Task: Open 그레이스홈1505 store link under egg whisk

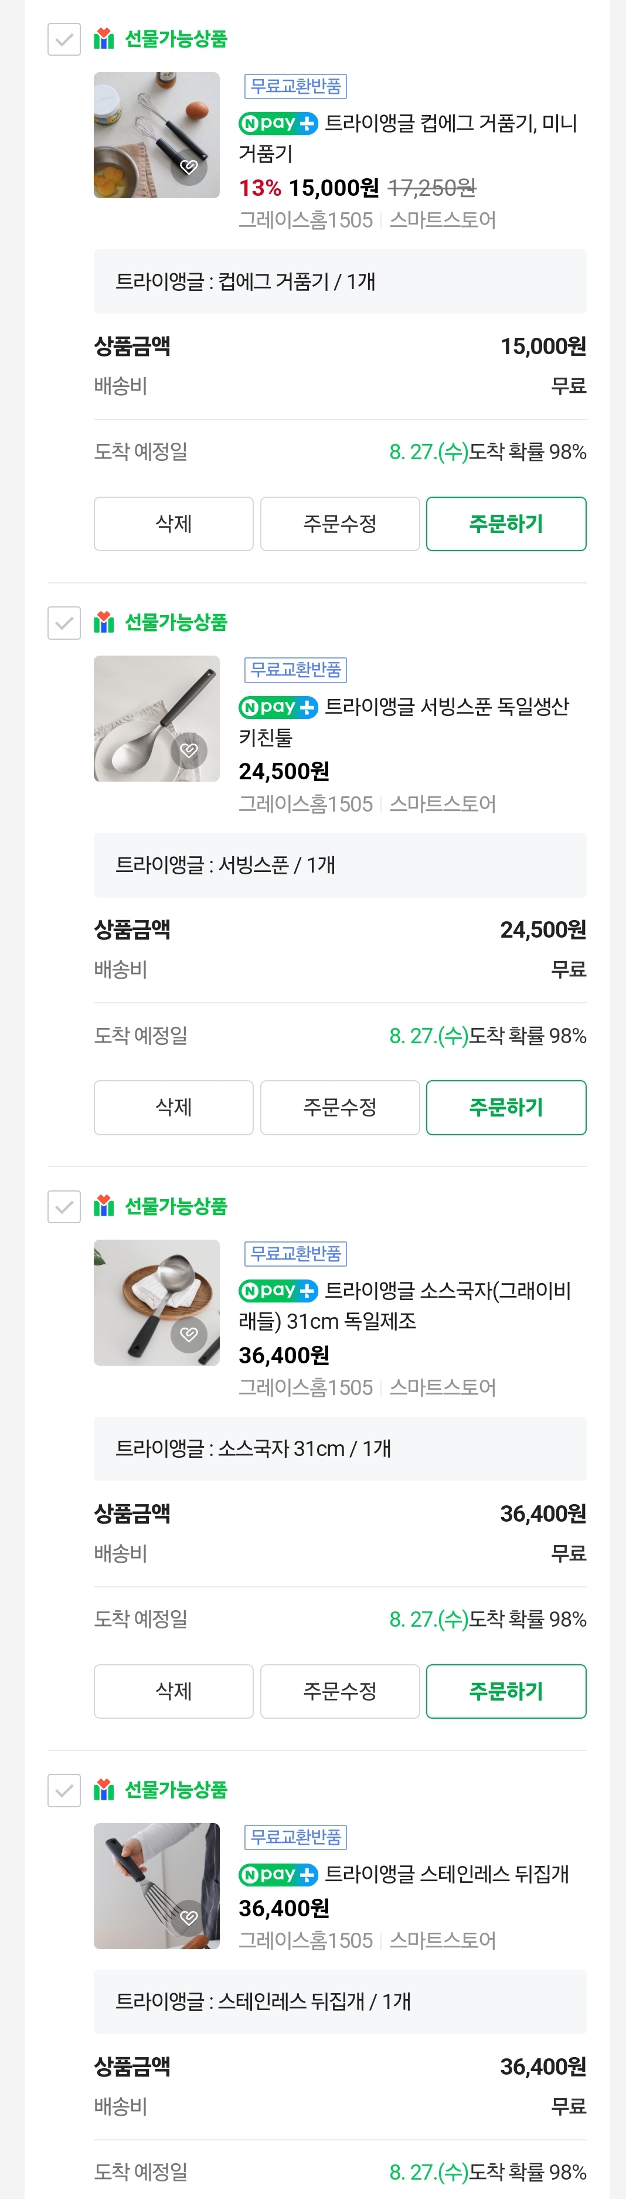Action: [305, 220]
